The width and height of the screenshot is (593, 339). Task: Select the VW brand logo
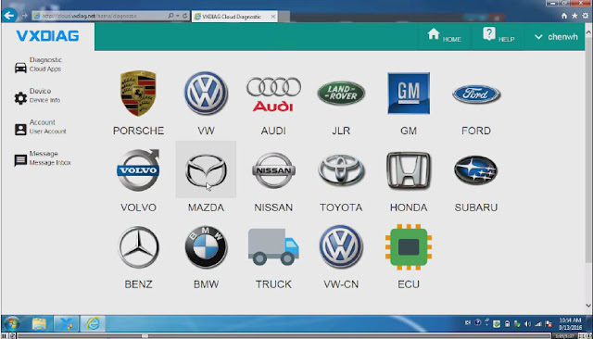tap(206, 93)
